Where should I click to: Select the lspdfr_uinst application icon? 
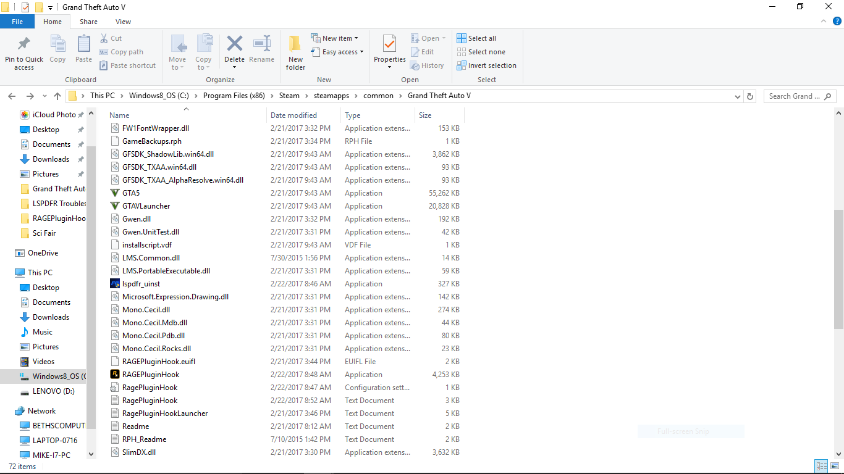coord(114,284)
